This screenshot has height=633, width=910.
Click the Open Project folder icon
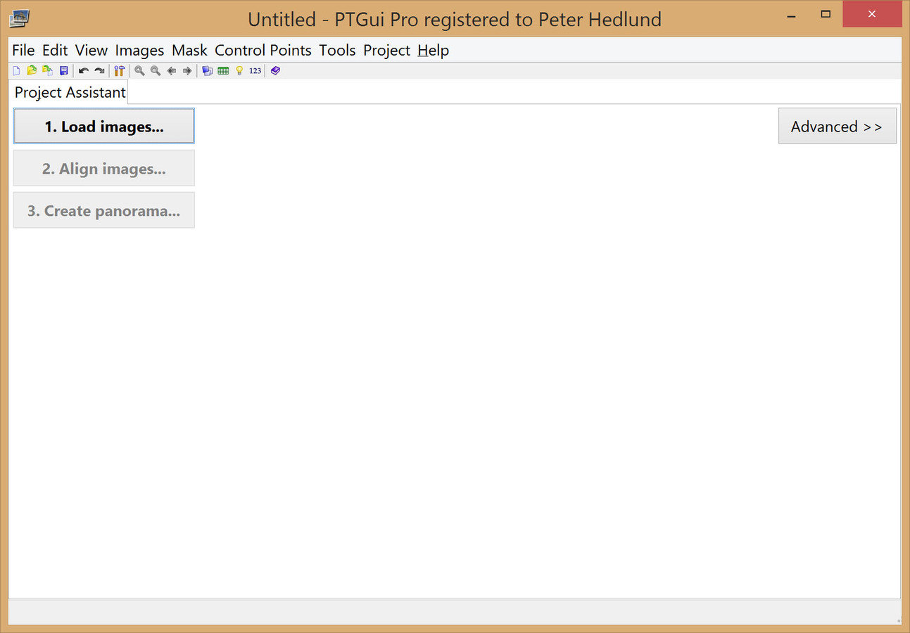[32, 70]
